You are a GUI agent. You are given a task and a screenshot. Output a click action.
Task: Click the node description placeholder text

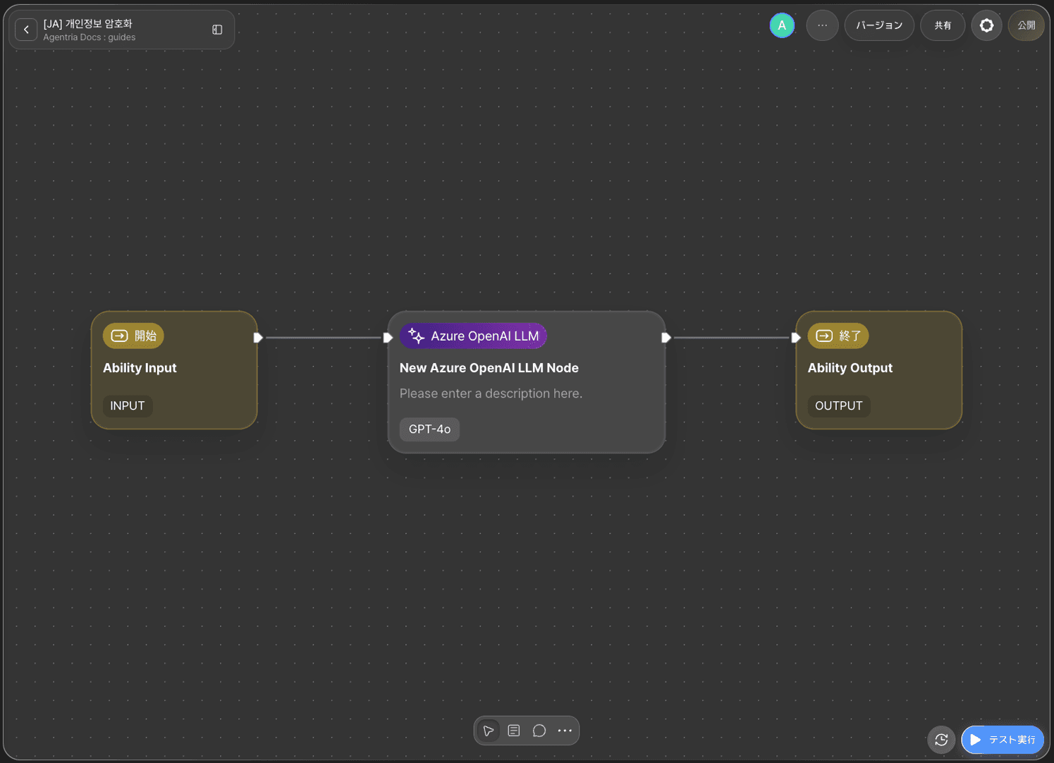tap(491, 393)
